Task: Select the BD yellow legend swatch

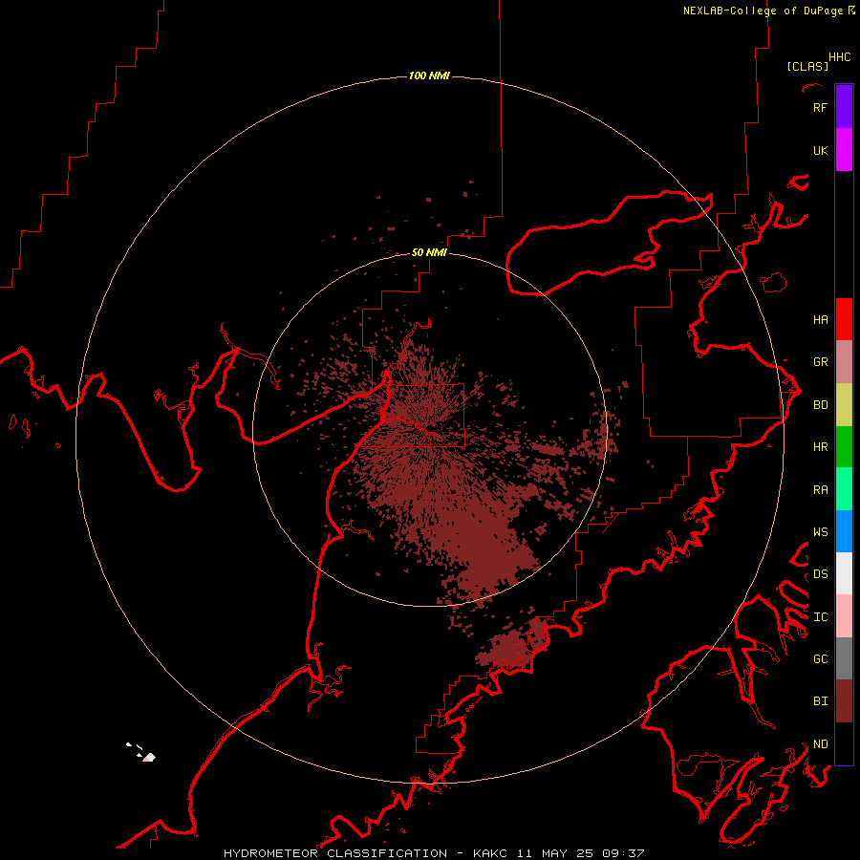Action: 844,405
